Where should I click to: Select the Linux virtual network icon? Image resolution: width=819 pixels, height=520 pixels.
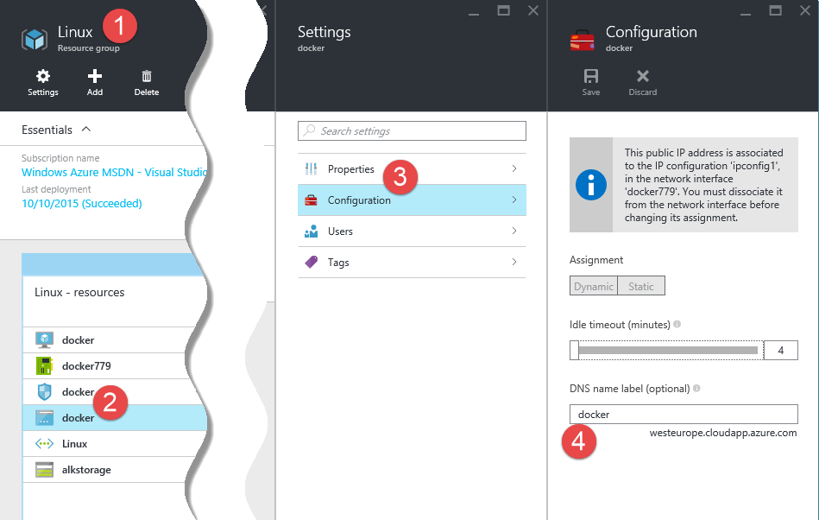pyautogui.click(x=44, y=444)
